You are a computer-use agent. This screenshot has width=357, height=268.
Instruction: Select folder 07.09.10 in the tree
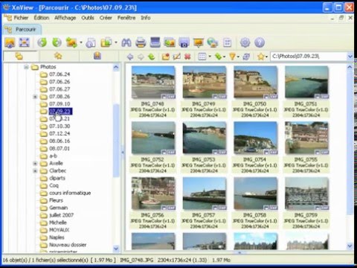tap(59, 104)
